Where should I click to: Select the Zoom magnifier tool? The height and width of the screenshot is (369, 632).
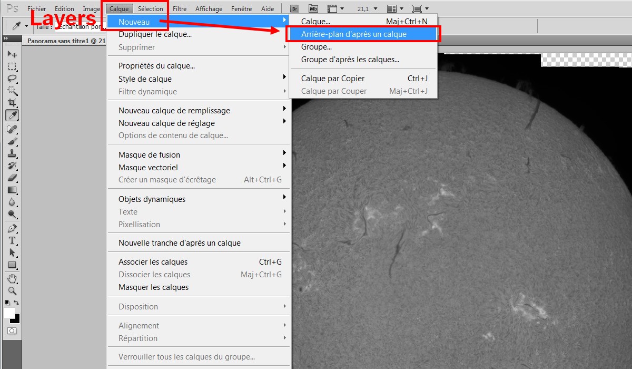[12, 290]
